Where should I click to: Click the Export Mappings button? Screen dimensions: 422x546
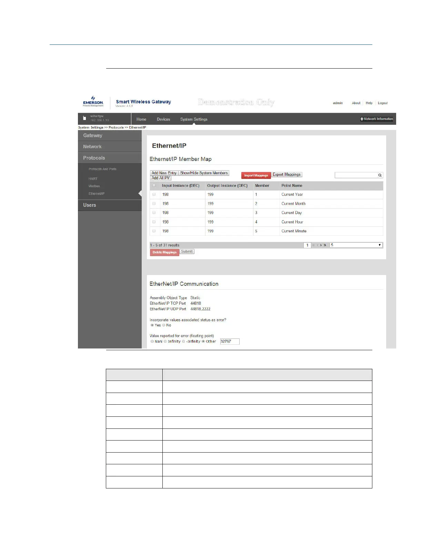pos(287,174)
